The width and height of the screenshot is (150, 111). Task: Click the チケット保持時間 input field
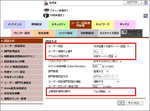(97, 66)
